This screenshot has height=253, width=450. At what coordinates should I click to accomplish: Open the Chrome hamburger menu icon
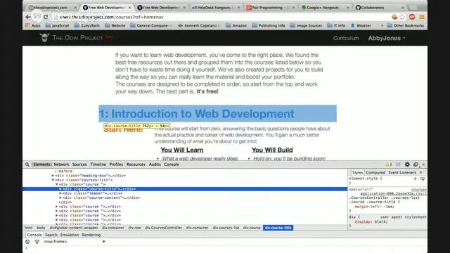tap(422, 17)
